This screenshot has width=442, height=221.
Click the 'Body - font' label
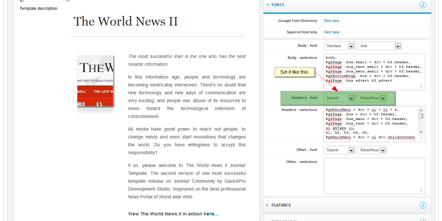click(307, 46)
